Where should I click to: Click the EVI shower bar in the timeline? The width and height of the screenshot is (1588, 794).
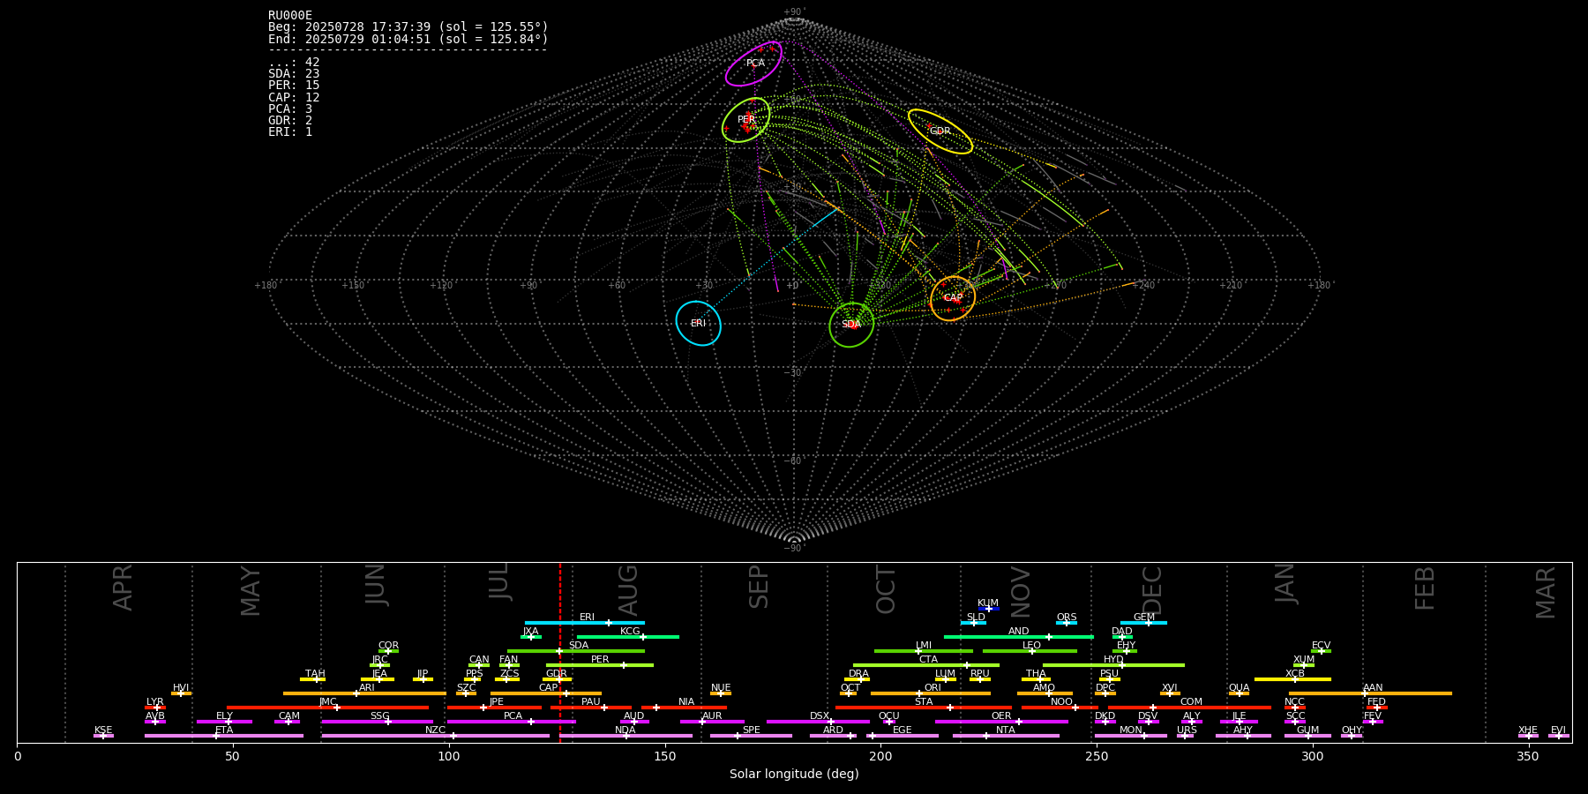pos(1559,736)
